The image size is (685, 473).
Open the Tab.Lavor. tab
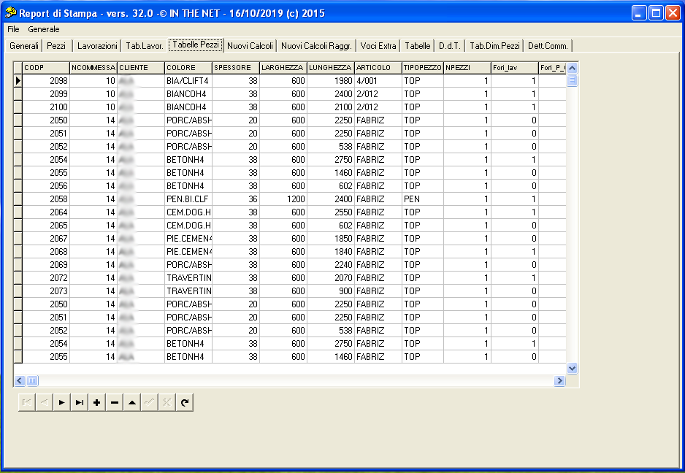pos(144,46)
